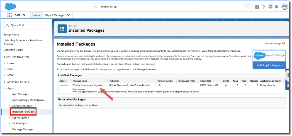Open the help question mark icon

click(x=263, y=7)
